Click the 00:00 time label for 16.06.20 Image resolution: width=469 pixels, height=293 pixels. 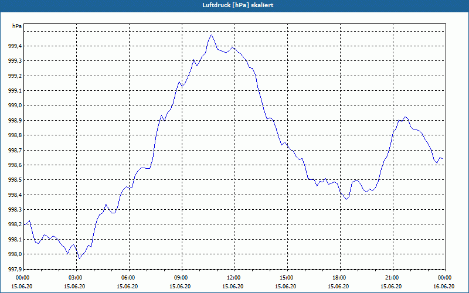pos(444,278)
